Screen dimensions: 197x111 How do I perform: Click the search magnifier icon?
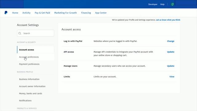point(20,33)
